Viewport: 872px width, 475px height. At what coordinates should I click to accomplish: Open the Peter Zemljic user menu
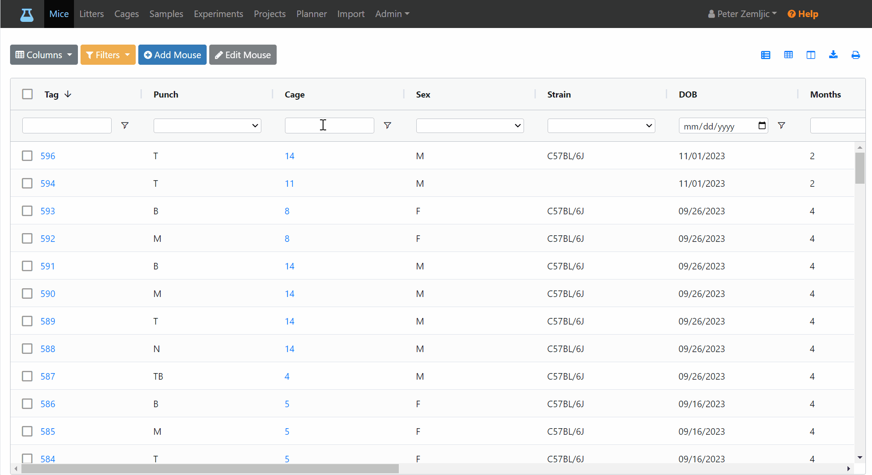pyautogui.click(x=742, y=14)
